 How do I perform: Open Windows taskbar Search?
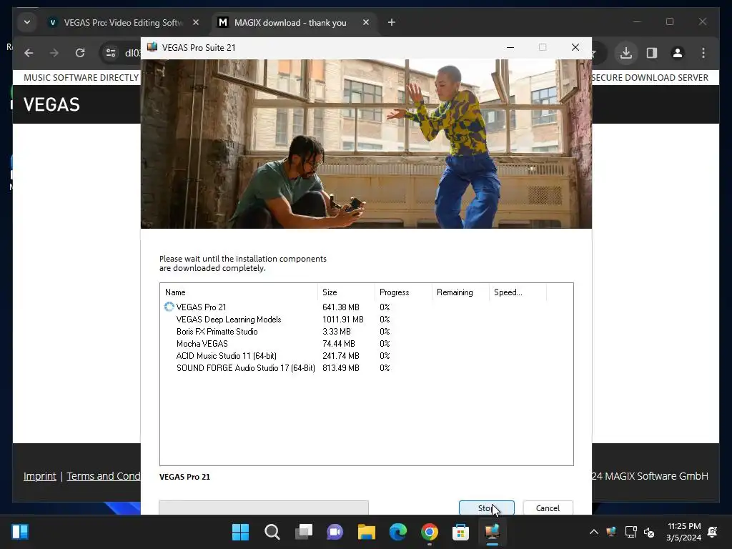tap(272, 532)
